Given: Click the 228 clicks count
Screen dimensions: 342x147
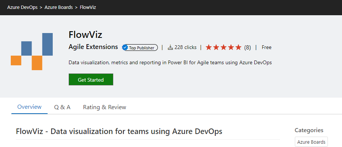Looking at the screenshot, I should click(x=185, y=47).
